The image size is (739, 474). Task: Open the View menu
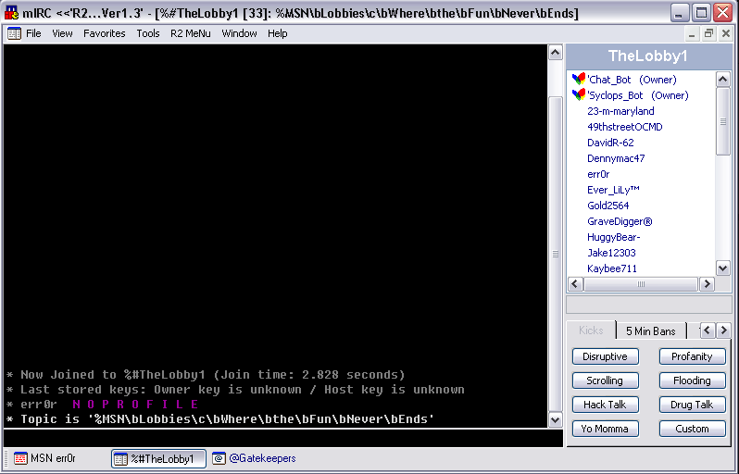pos(62,33)
